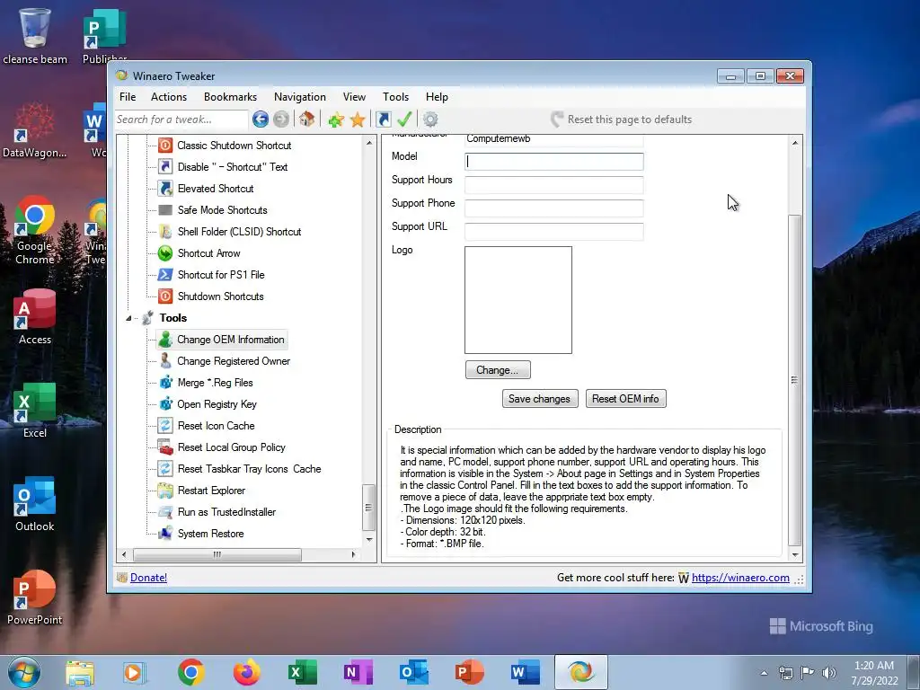Image resolution: width=920 pixels, height=690 pixels.
Task: Click the Search for a tweak field
Action: coord(181,119)
